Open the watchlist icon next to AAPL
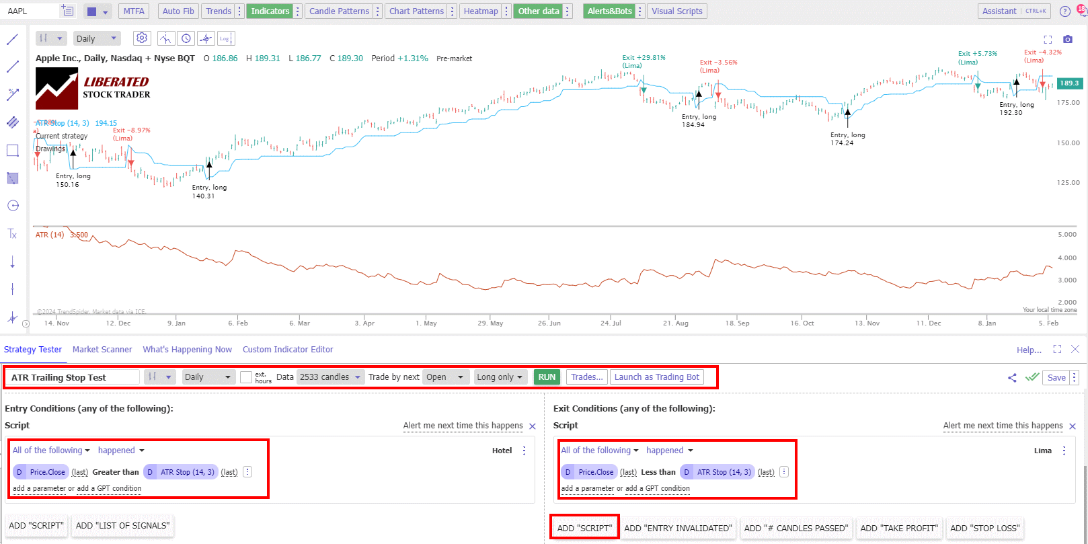 67,11
